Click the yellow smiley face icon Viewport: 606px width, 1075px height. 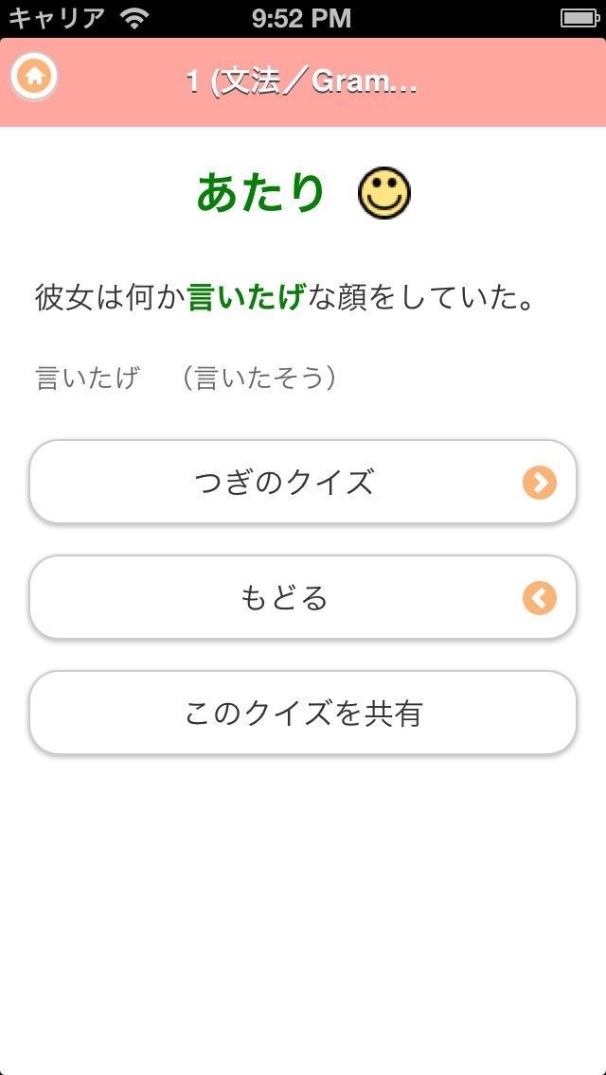tap(384, 194)
